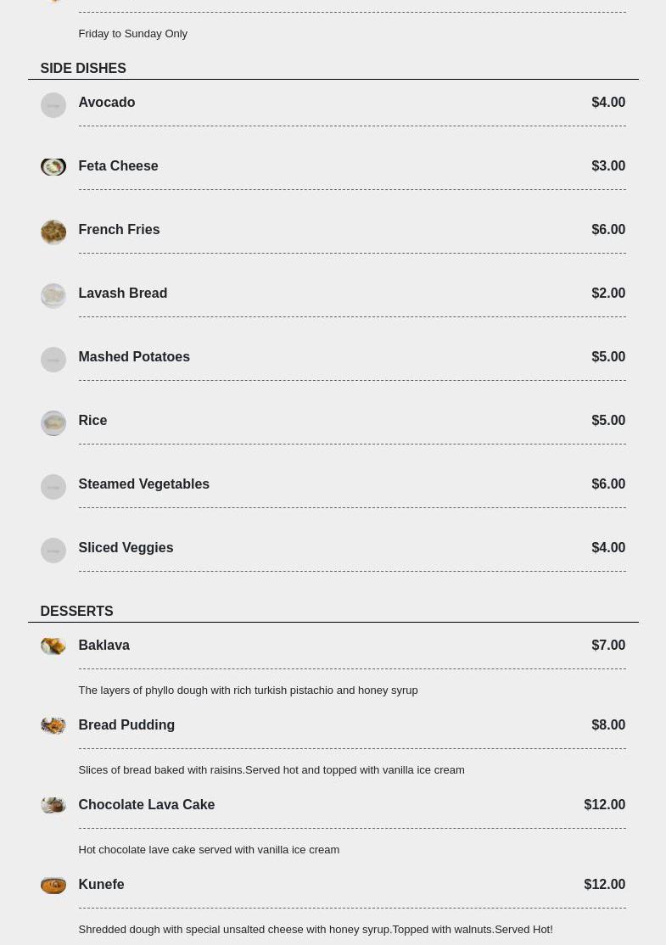Click the Kunefe item title
This screenshot has width=666, height=945.
[101, 885]
